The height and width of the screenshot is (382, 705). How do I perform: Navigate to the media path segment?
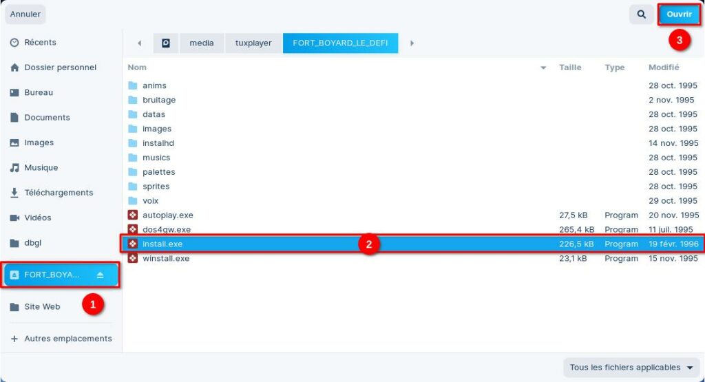pyautogui.click(x=201, y=43)
